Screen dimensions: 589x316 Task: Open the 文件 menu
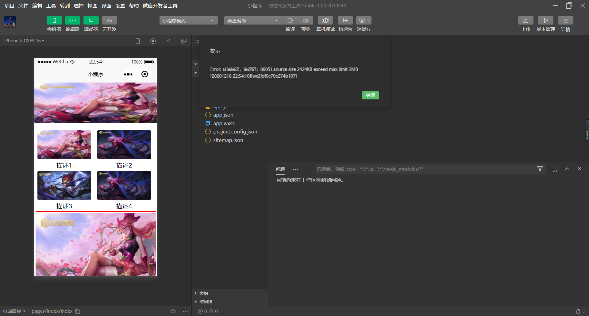pyautogui.click(x=23, y=6)
